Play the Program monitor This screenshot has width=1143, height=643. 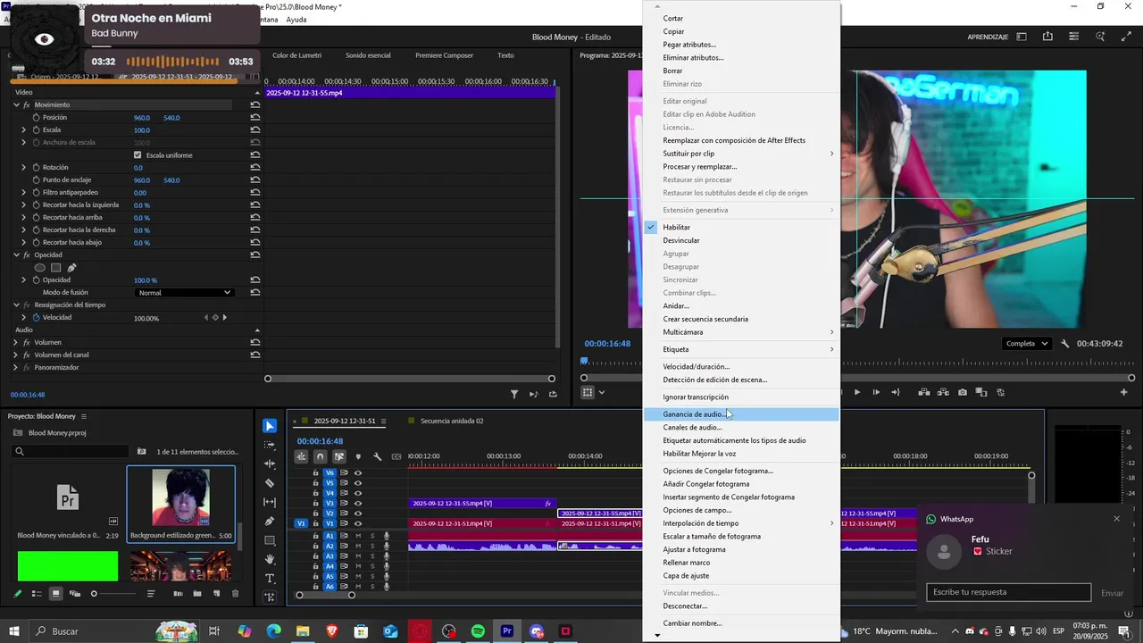(857, 392)
